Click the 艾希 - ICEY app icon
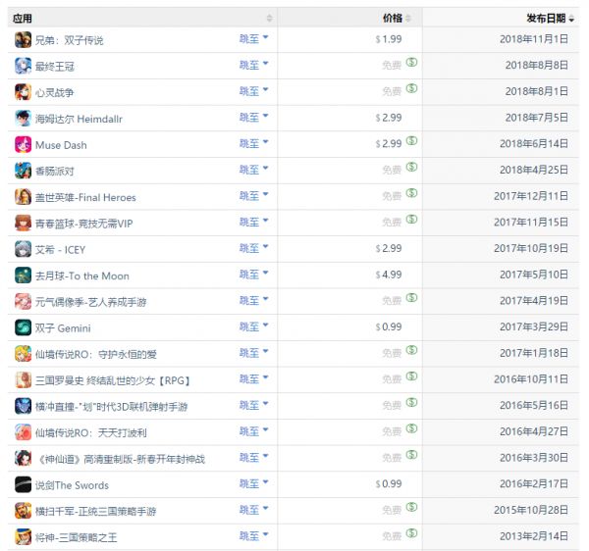The width and height of the screenshot is (589, 551). 23,249
